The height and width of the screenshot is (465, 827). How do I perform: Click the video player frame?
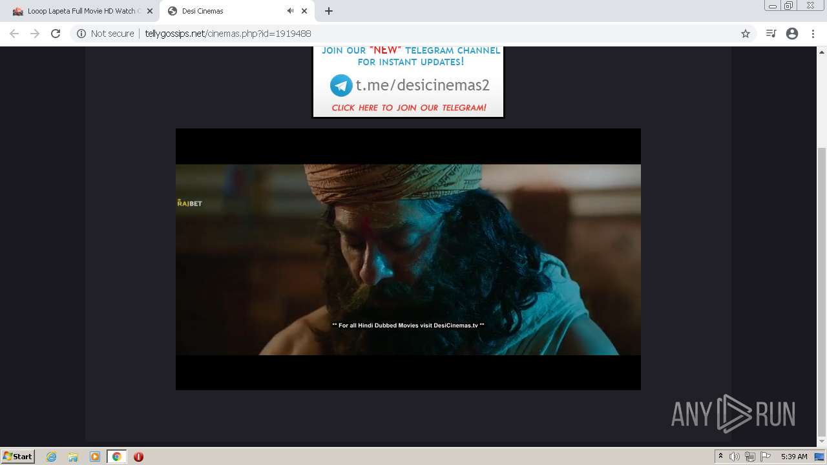pos(408,259)
